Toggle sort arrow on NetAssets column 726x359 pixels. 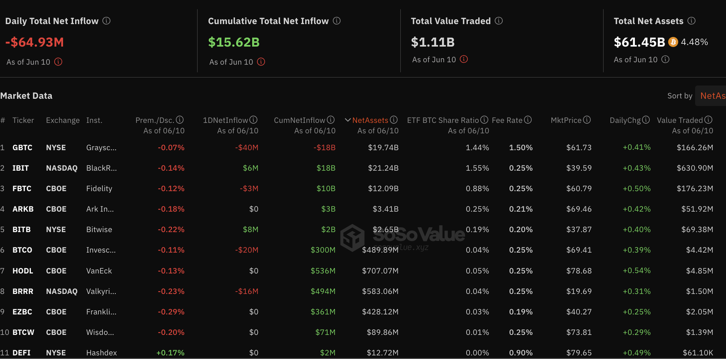tap(348, 120)
